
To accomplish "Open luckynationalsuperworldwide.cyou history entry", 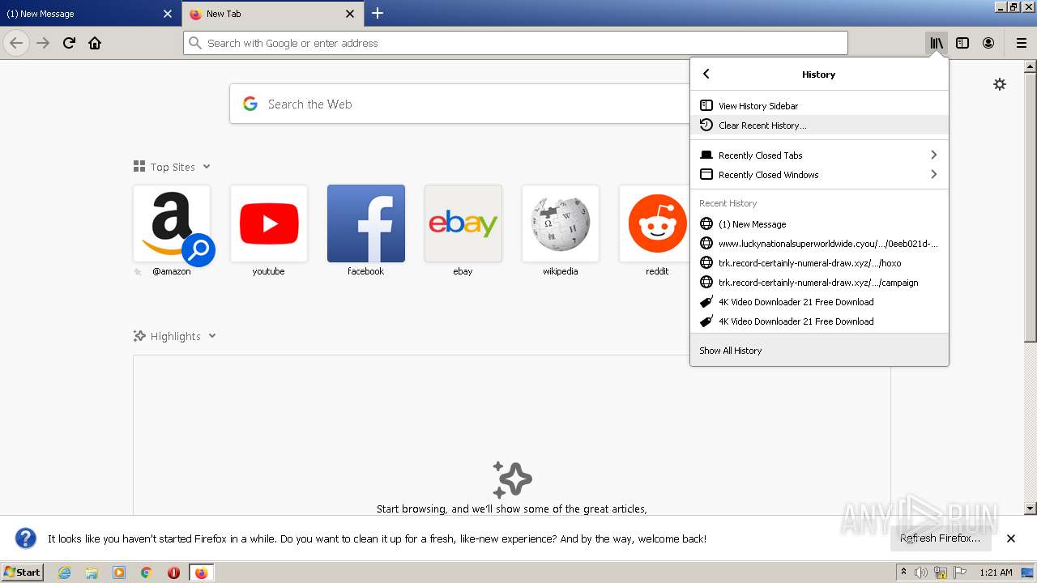I will (x=819, y=243).
